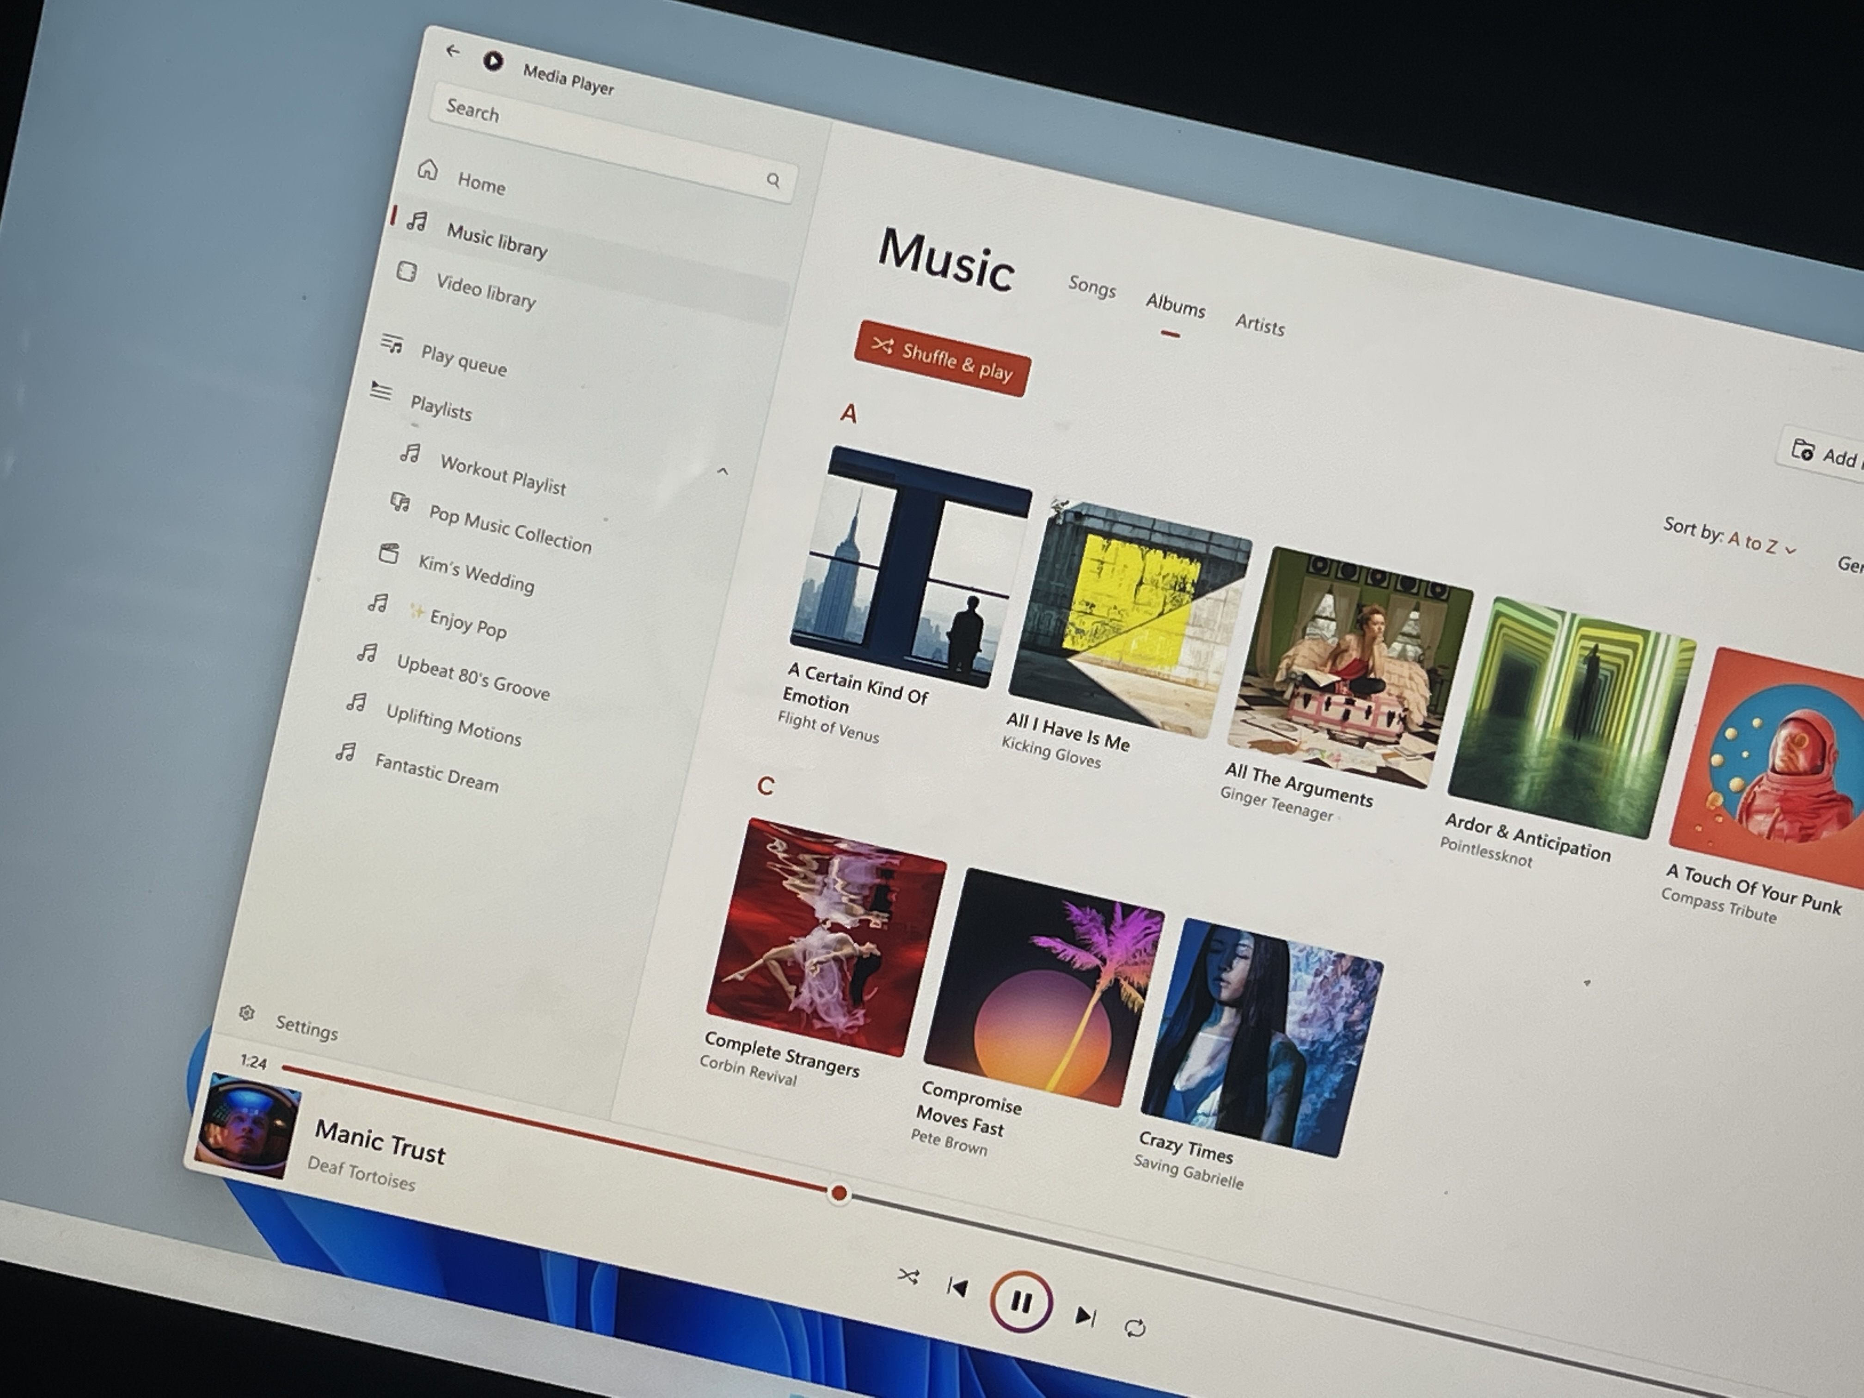The height and width of the screenshot is (1398, 1864).
Task: Go back with the back arrow
Action: 453,50
